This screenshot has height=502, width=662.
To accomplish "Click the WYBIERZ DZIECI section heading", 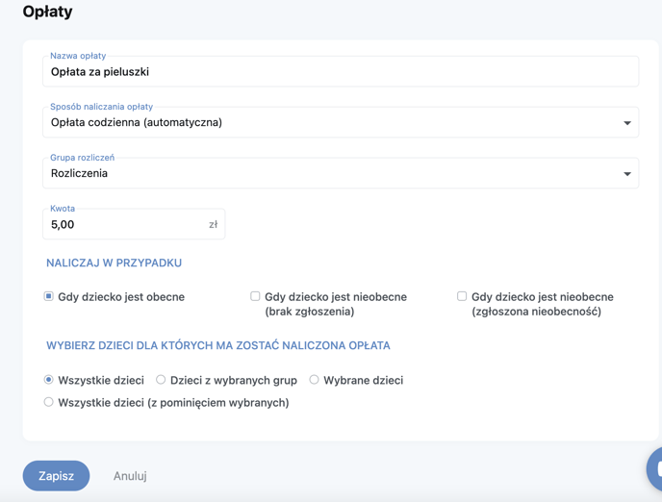I will point(218,345).
